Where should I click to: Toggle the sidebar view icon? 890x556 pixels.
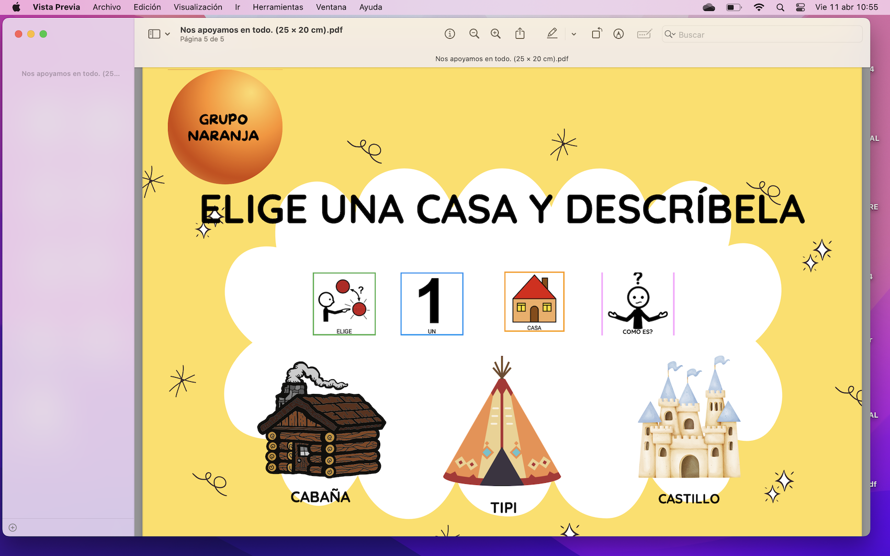click(153, 33)
